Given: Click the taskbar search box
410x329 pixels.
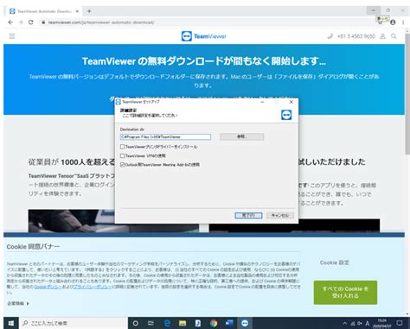Looking at the screenshot, I should [x=74, y=323].
